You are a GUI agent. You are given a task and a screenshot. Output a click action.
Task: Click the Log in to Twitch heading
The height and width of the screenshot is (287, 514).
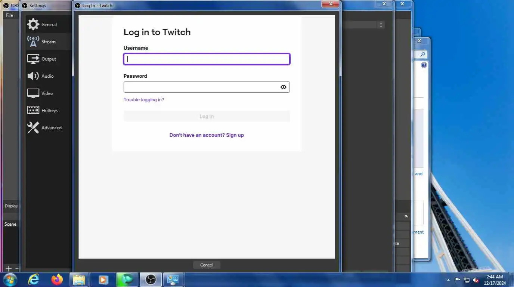click(x=157, y=32)
